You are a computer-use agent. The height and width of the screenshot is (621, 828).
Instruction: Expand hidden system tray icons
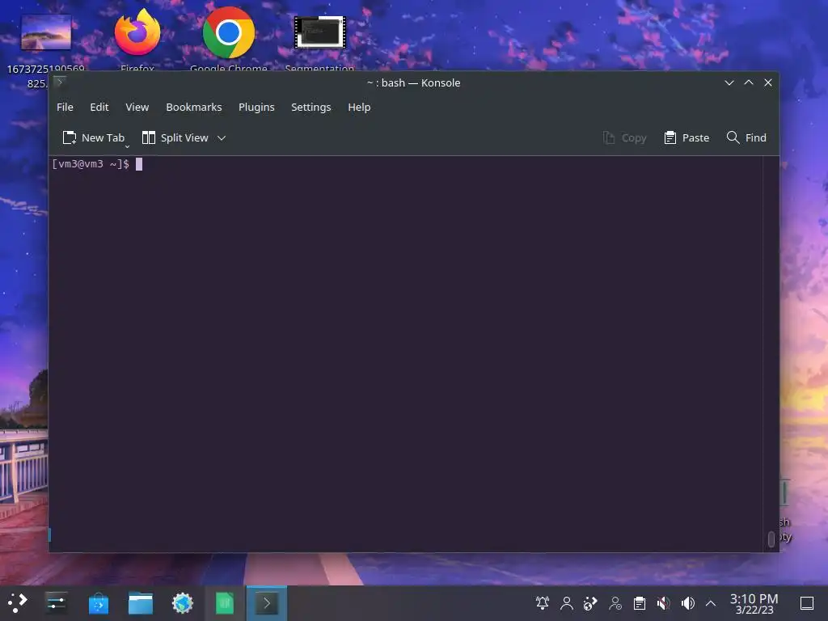coord(711,603)
